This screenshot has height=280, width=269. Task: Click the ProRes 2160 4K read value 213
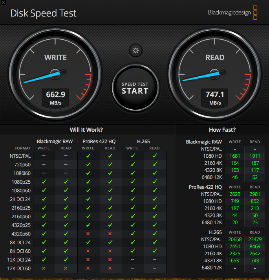tap(255, 208)
